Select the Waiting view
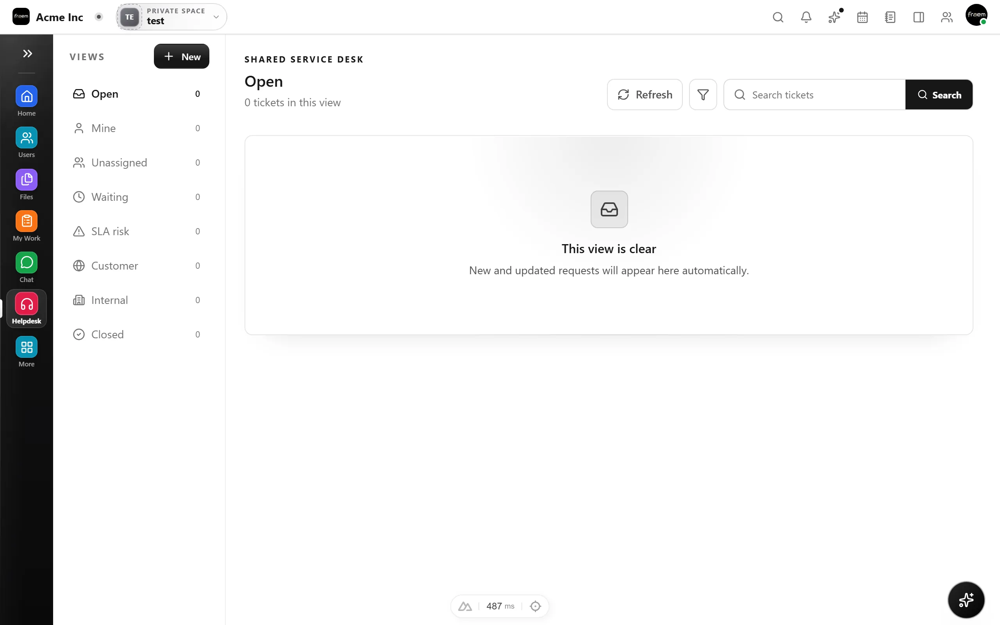This screenshot has height=625, width=1000. coord(137,197)
